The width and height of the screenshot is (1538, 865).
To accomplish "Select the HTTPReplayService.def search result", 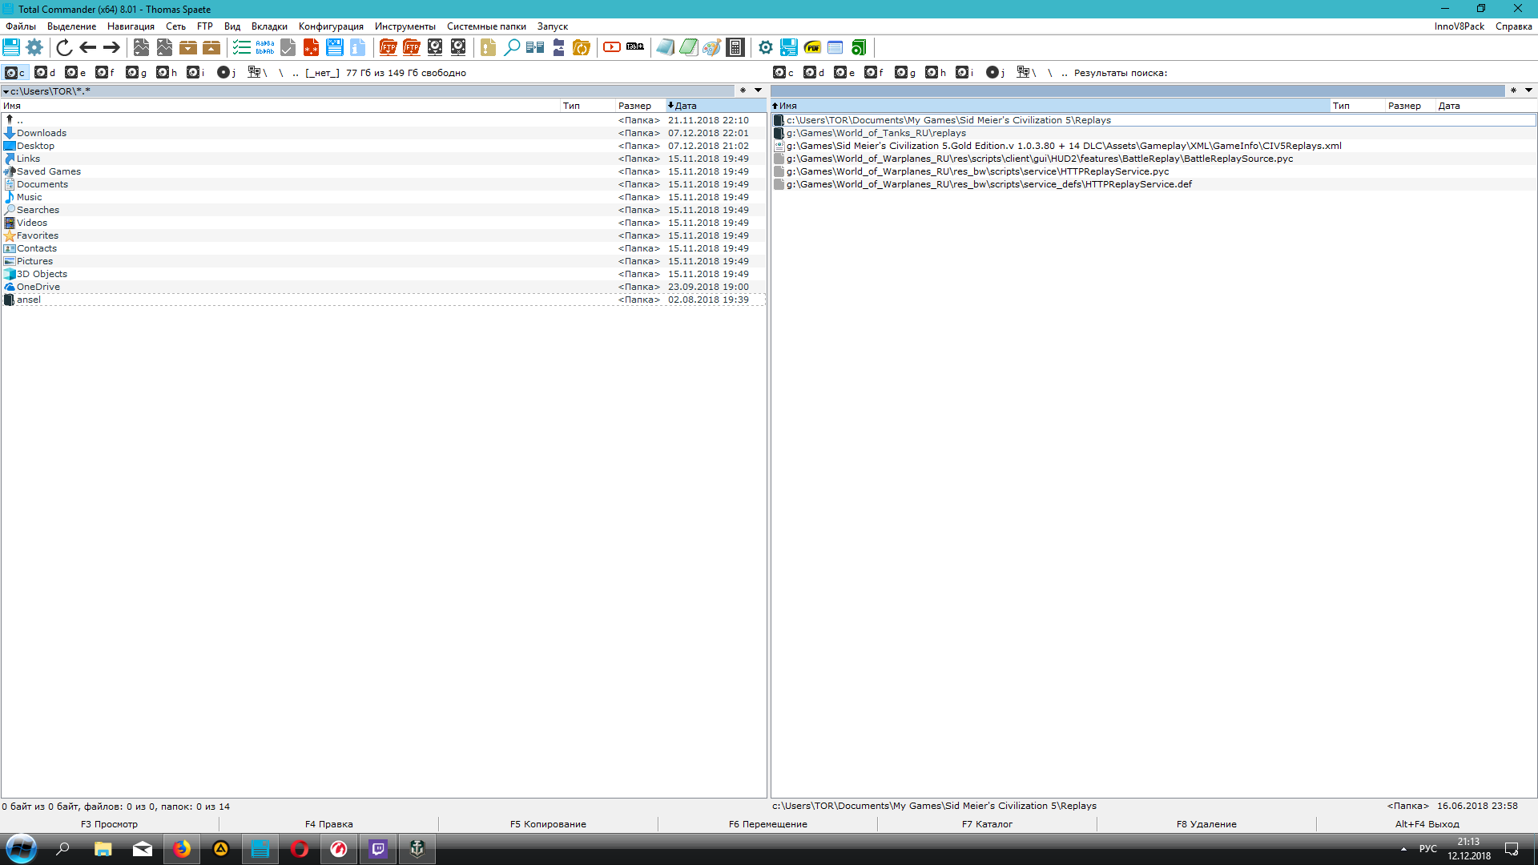I will [x=1153, y=184].
